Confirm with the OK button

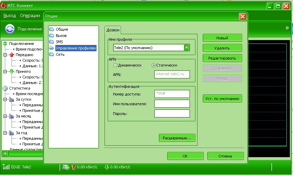point(185,156)
